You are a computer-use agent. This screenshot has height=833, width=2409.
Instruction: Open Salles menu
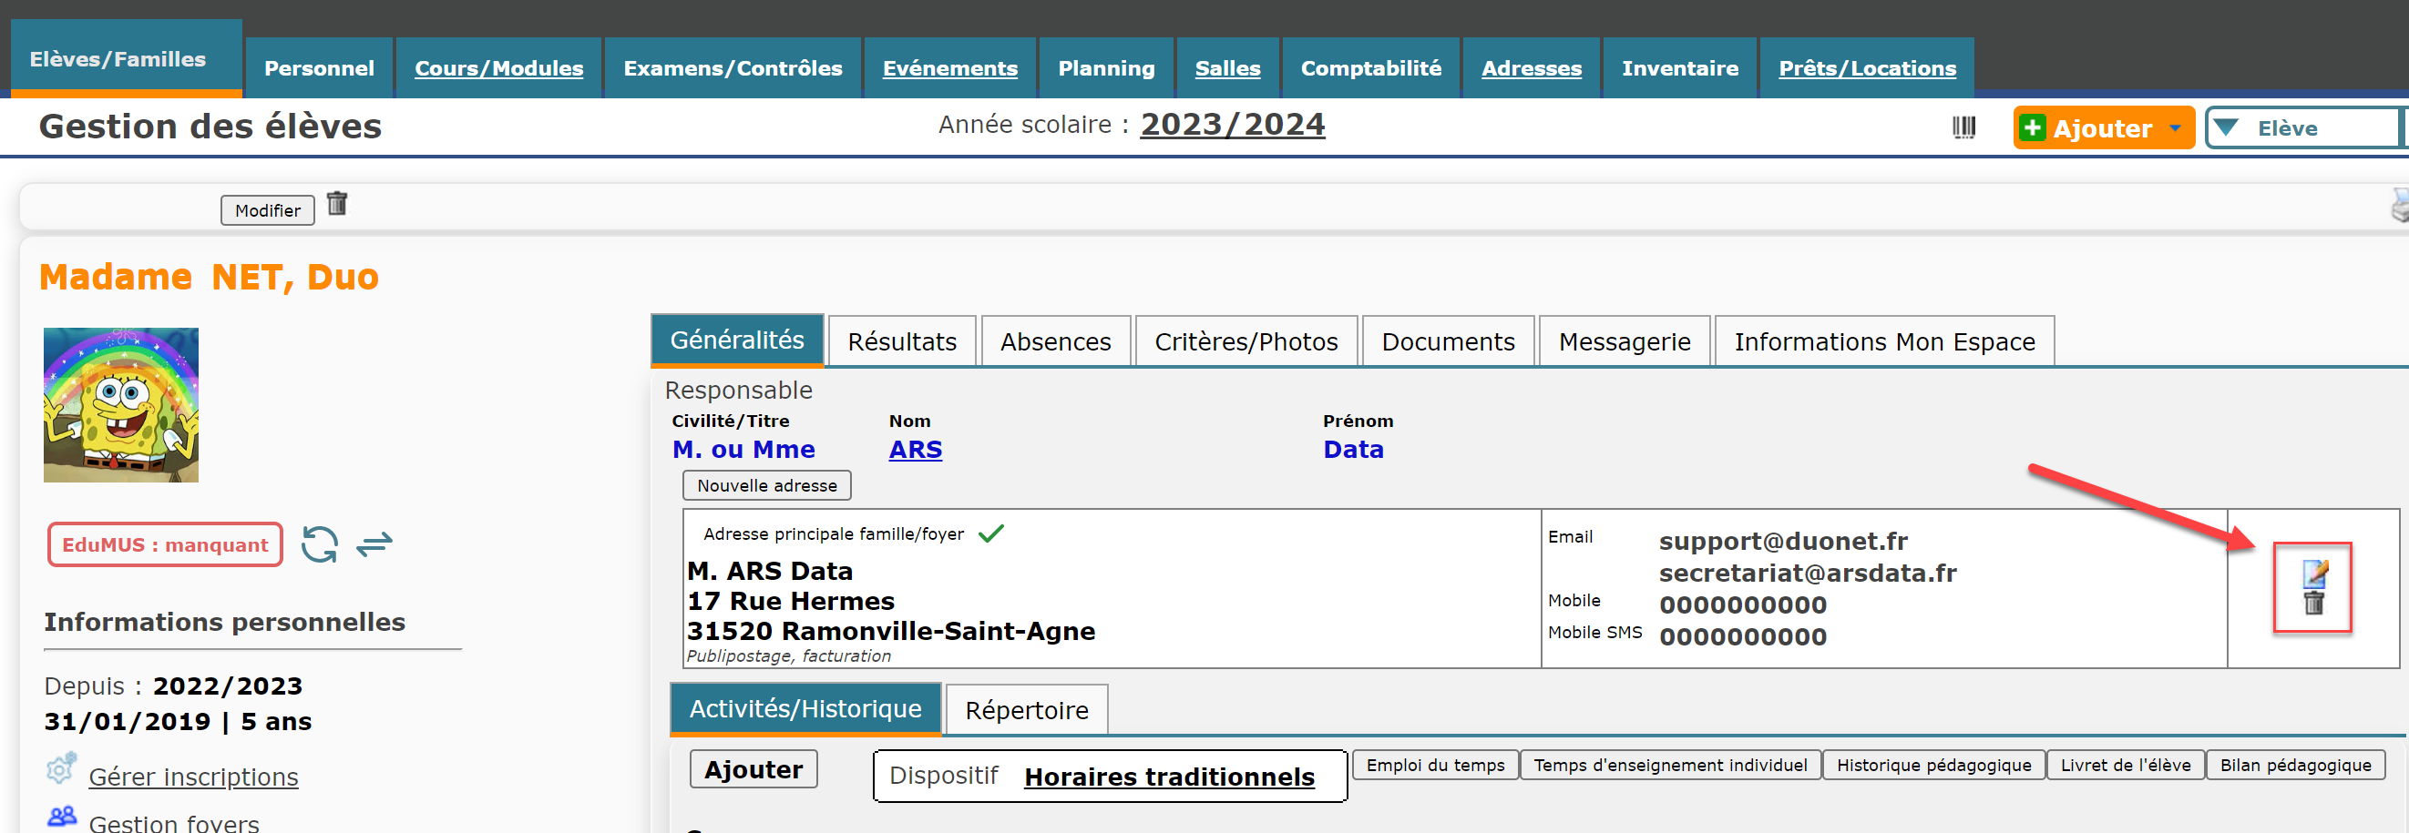click(x=1227, y=67)
